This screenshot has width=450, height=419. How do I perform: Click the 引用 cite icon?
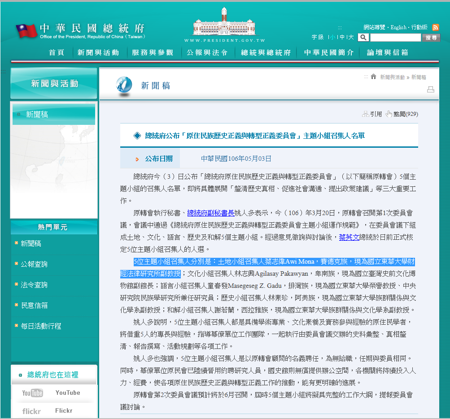pyautogui.click(x=365, y=114)
